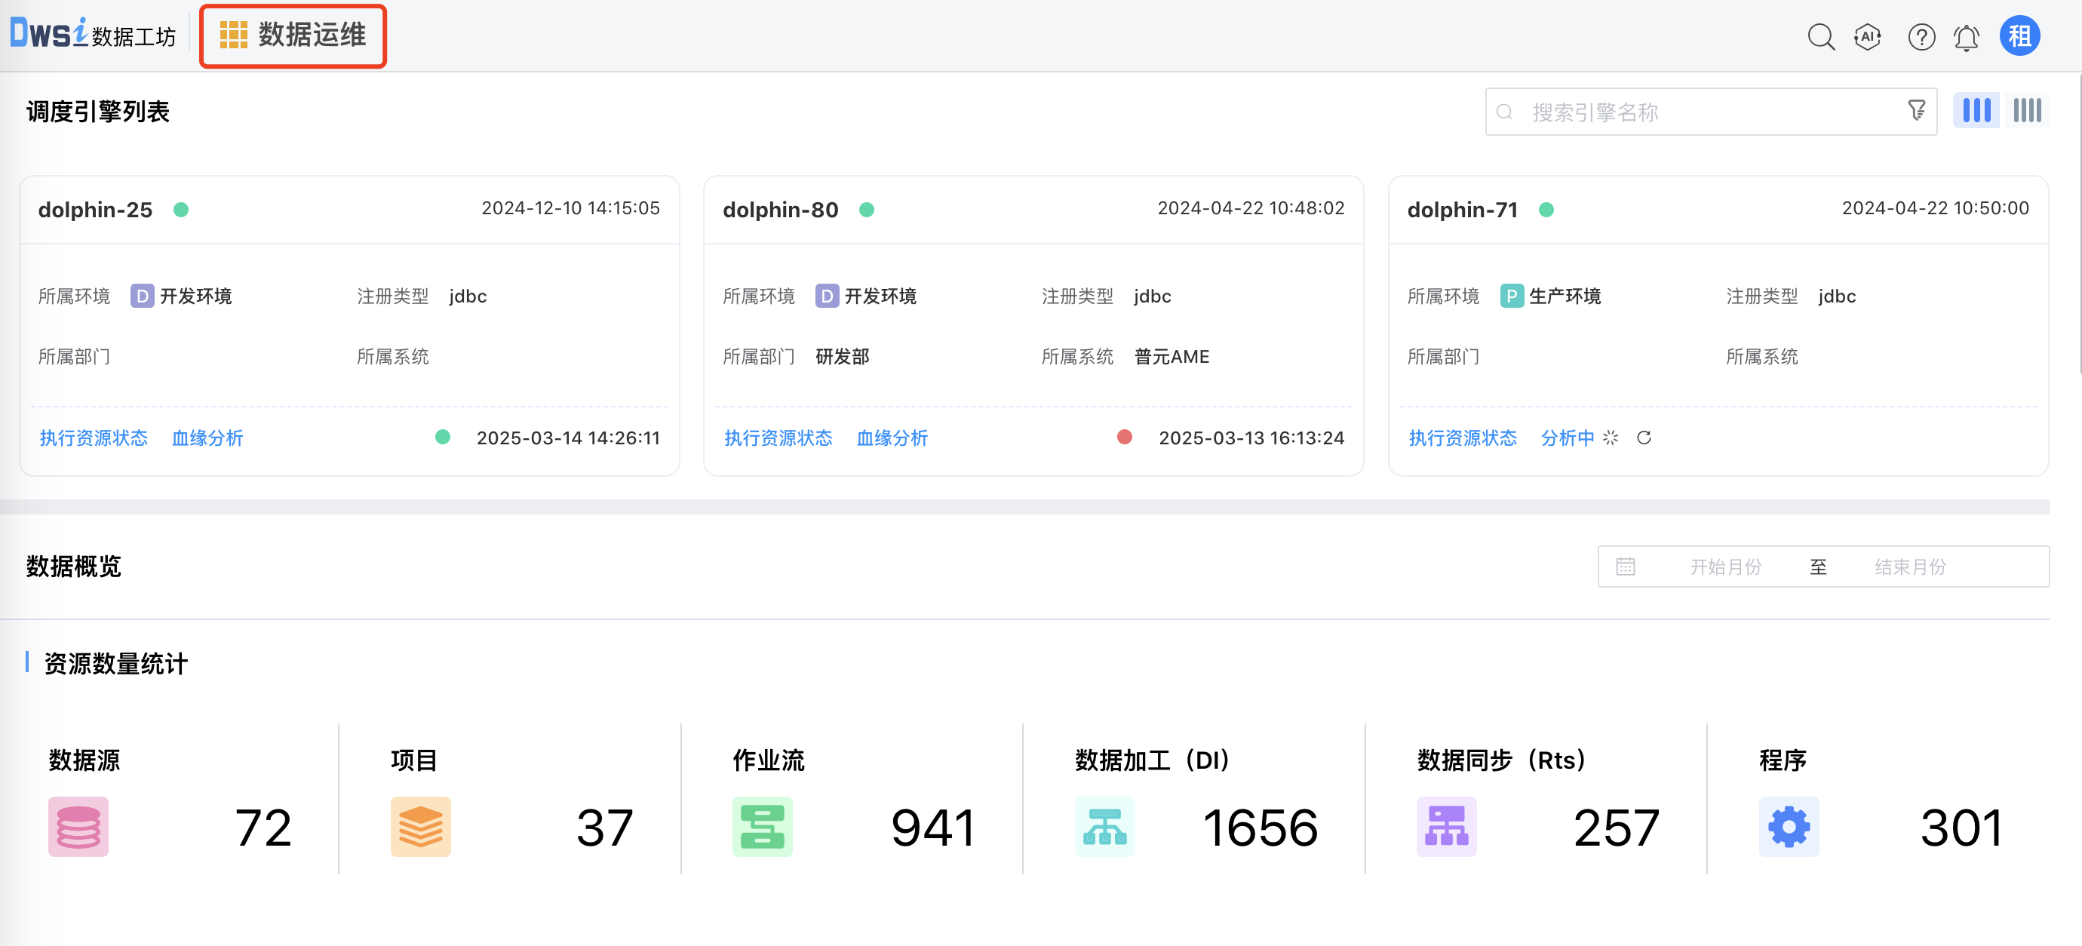Open the AI assistant icon
The image size is (2082, 946).
pos(1868,36)
